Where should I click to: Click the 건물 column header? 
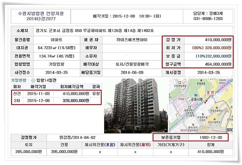(64, 145)
